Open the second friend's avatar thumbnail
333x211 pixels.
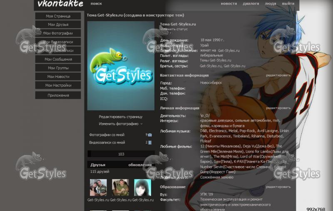120,187
